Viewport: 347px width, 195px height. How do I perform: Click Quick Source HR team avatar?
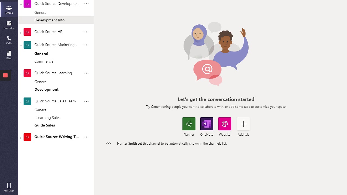coord(27,32)
